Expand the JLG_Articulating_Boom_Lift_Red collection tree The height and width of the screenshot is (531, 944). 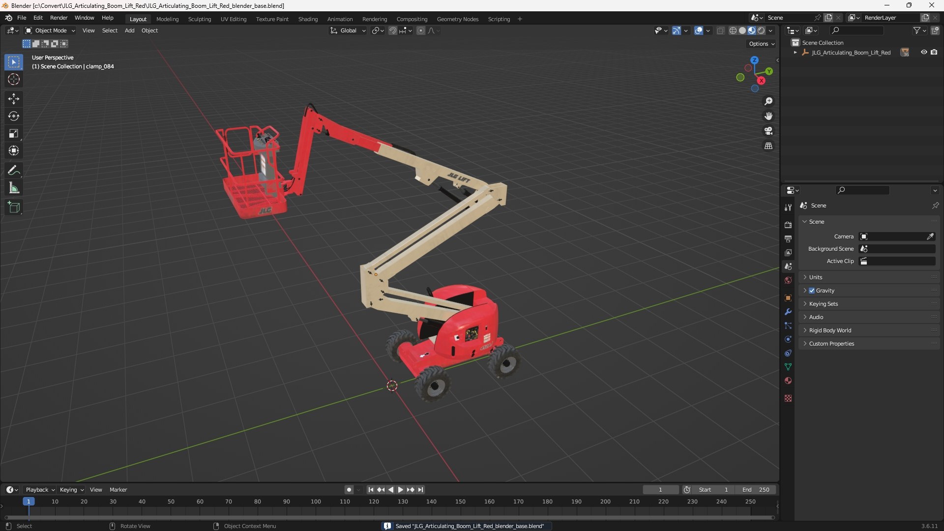pyautogui.click(x=795, y=53)
